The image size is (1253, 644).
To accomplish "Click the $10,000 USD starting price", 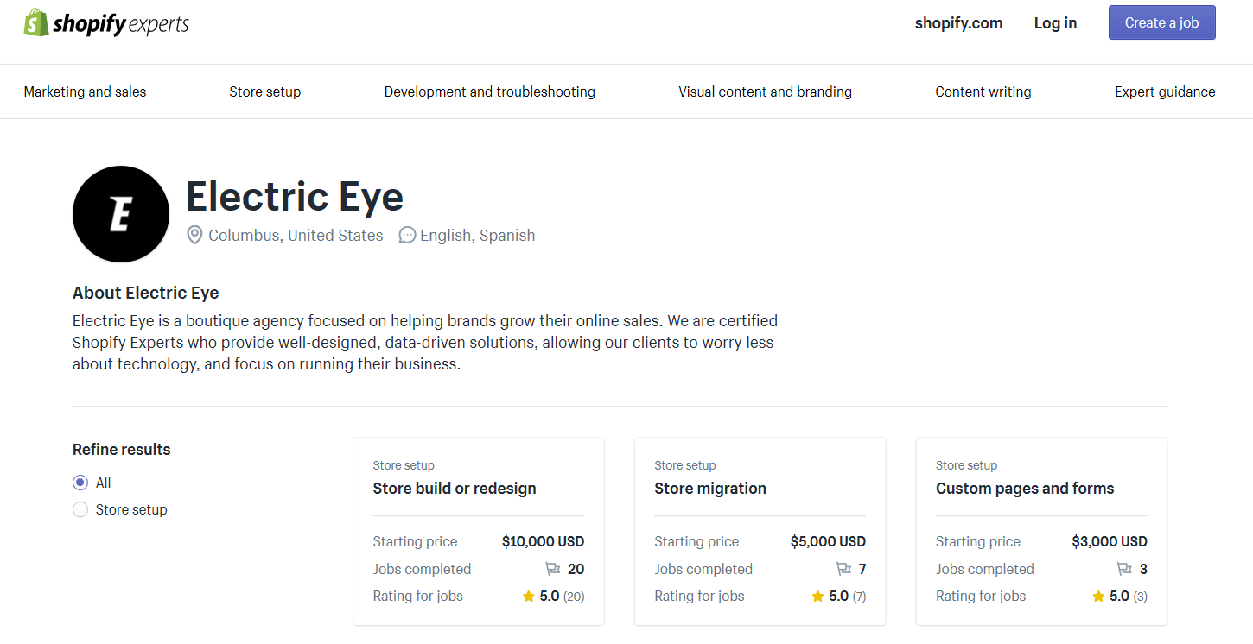I will (543, 542).
